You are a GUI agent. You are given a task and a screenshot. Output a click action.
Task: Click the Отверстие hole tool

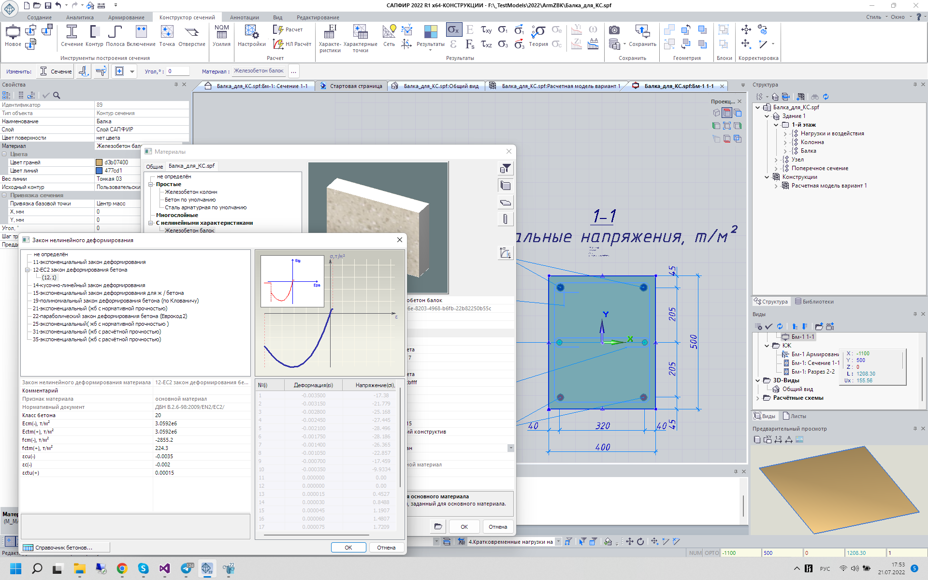192,36
